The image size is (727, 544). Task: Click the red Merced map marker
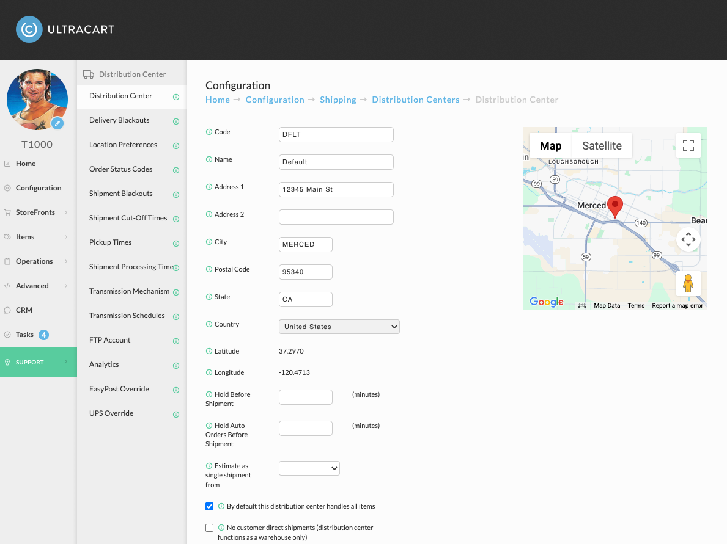pyautogui.click(x=614, y=206)
